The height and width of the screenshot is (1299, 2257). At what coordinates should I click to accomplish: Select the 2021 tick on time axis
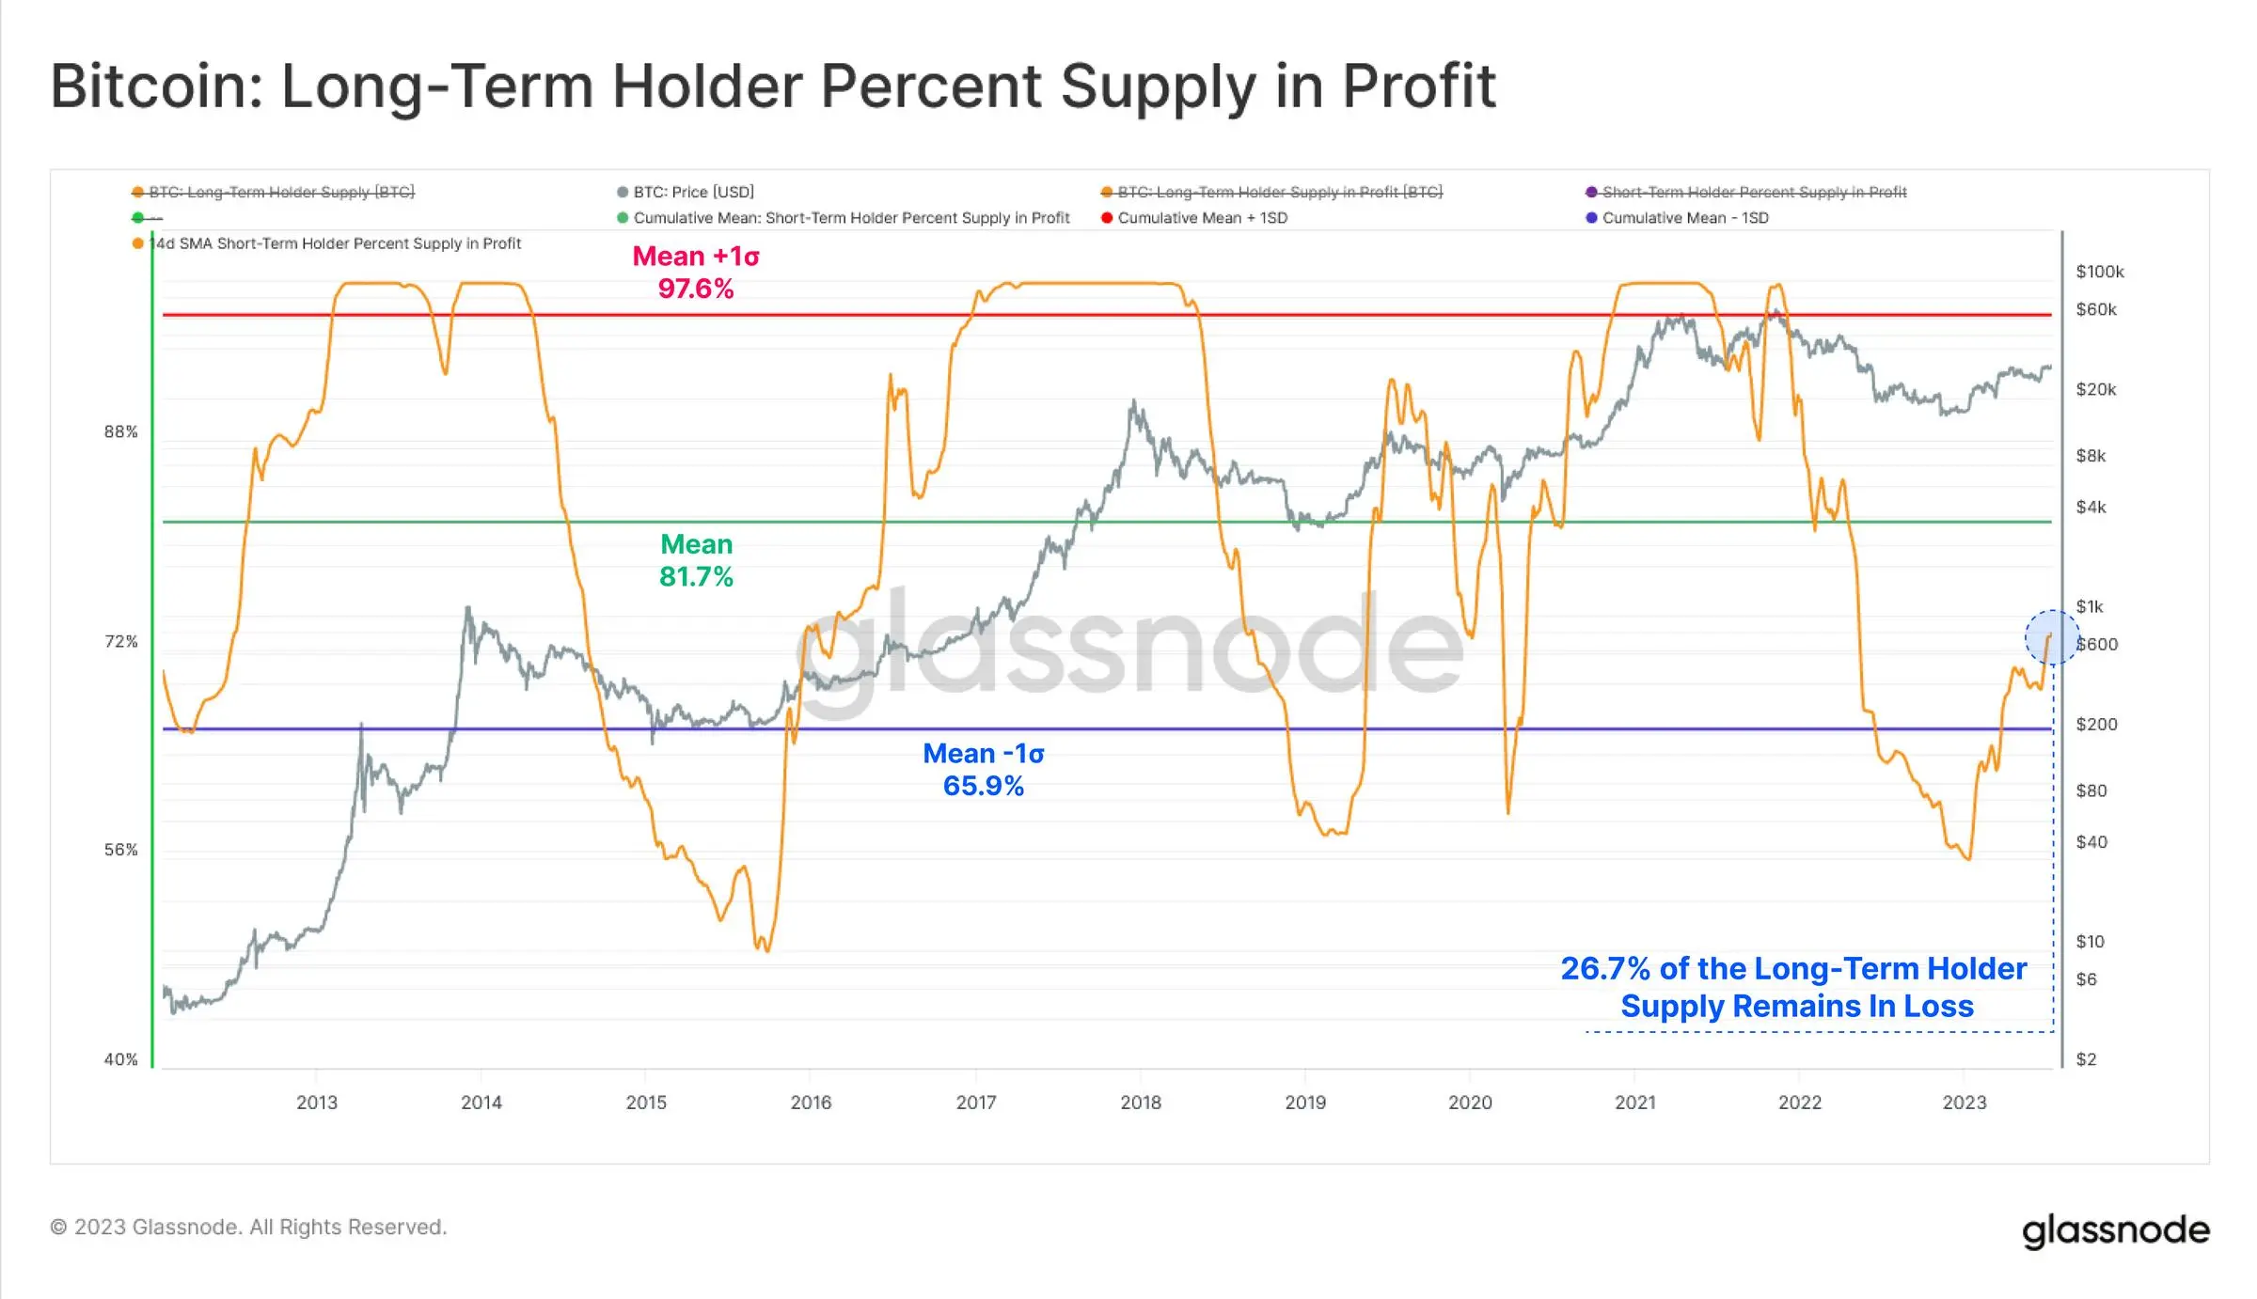(x=1635, y=1103)
